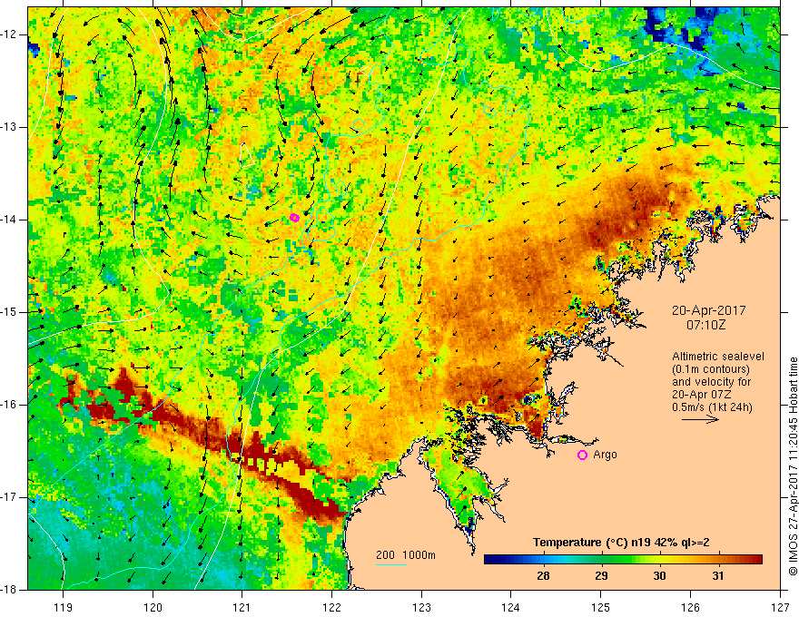Click the '127' longitude axis label
Screen dimensions: 799x617
780,607
